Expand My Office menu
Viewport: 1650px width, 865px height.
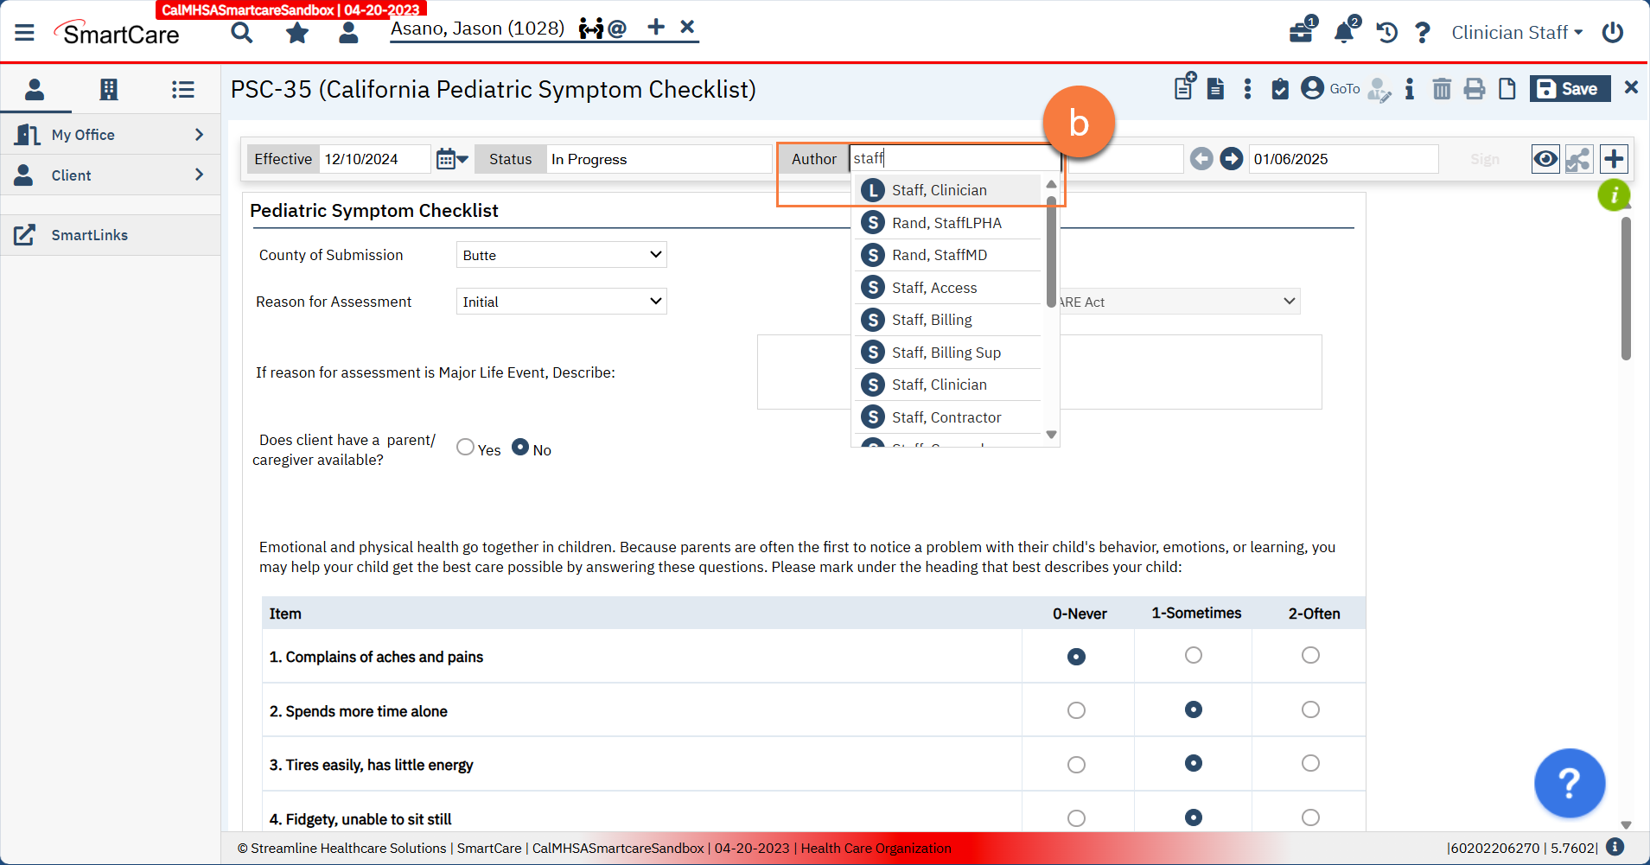click(x=110, y=135)
